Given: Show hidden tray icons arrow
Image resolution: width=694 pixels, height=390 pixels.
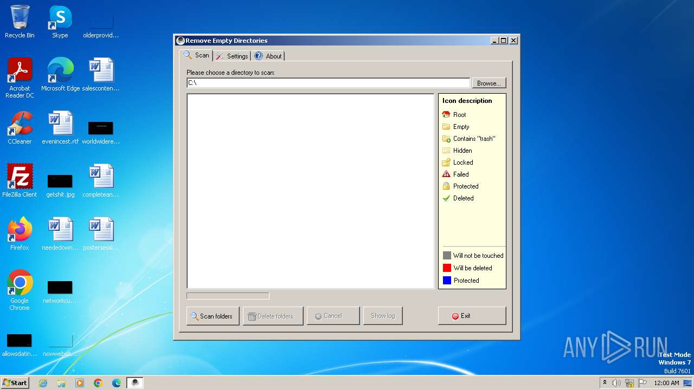Looking at the screenshot, I should tap(605, 383).
